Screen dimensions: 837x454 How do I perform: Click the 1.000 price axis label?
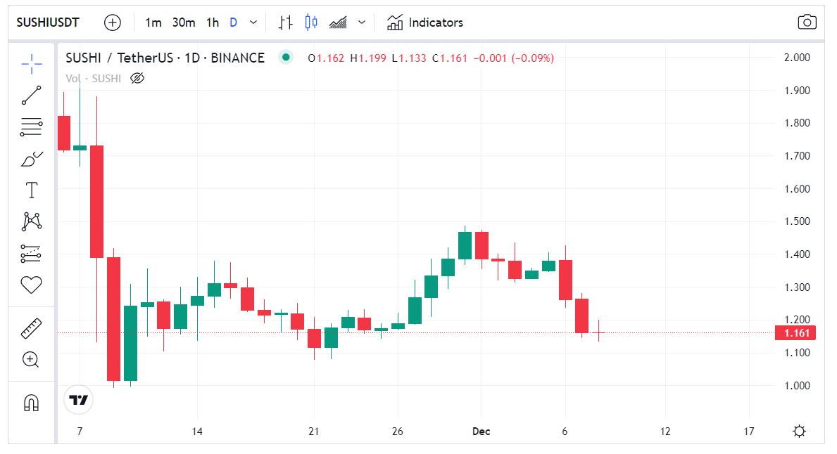click(x=797, y=385)
